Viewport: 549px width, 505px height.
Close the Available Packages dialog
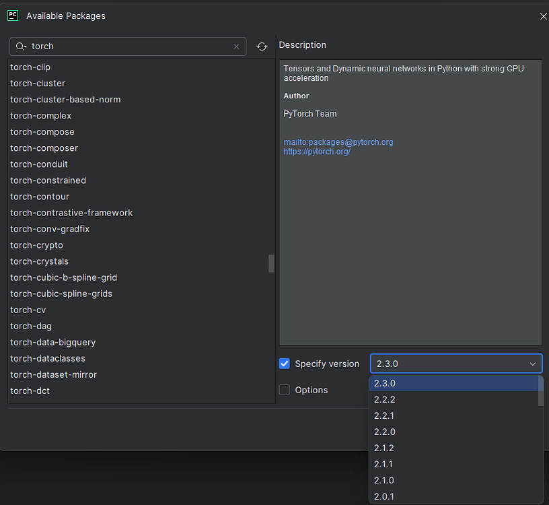coord(543,16)
